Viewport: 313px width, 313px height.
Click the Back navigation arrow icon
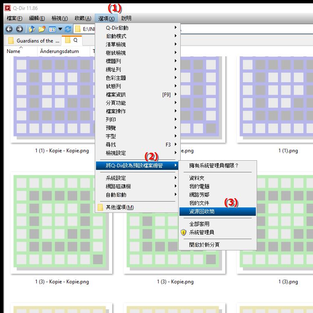click(8, 29)
